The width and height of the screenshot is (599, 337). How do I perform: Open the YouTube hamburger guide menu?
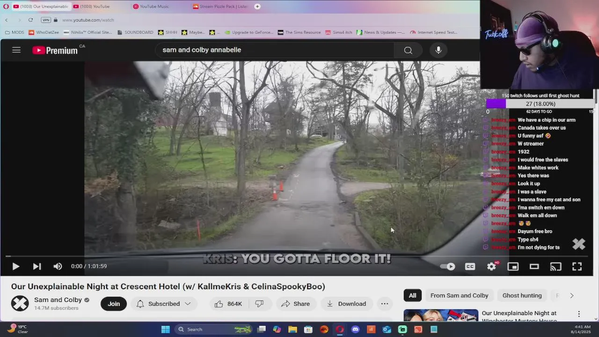16,50
